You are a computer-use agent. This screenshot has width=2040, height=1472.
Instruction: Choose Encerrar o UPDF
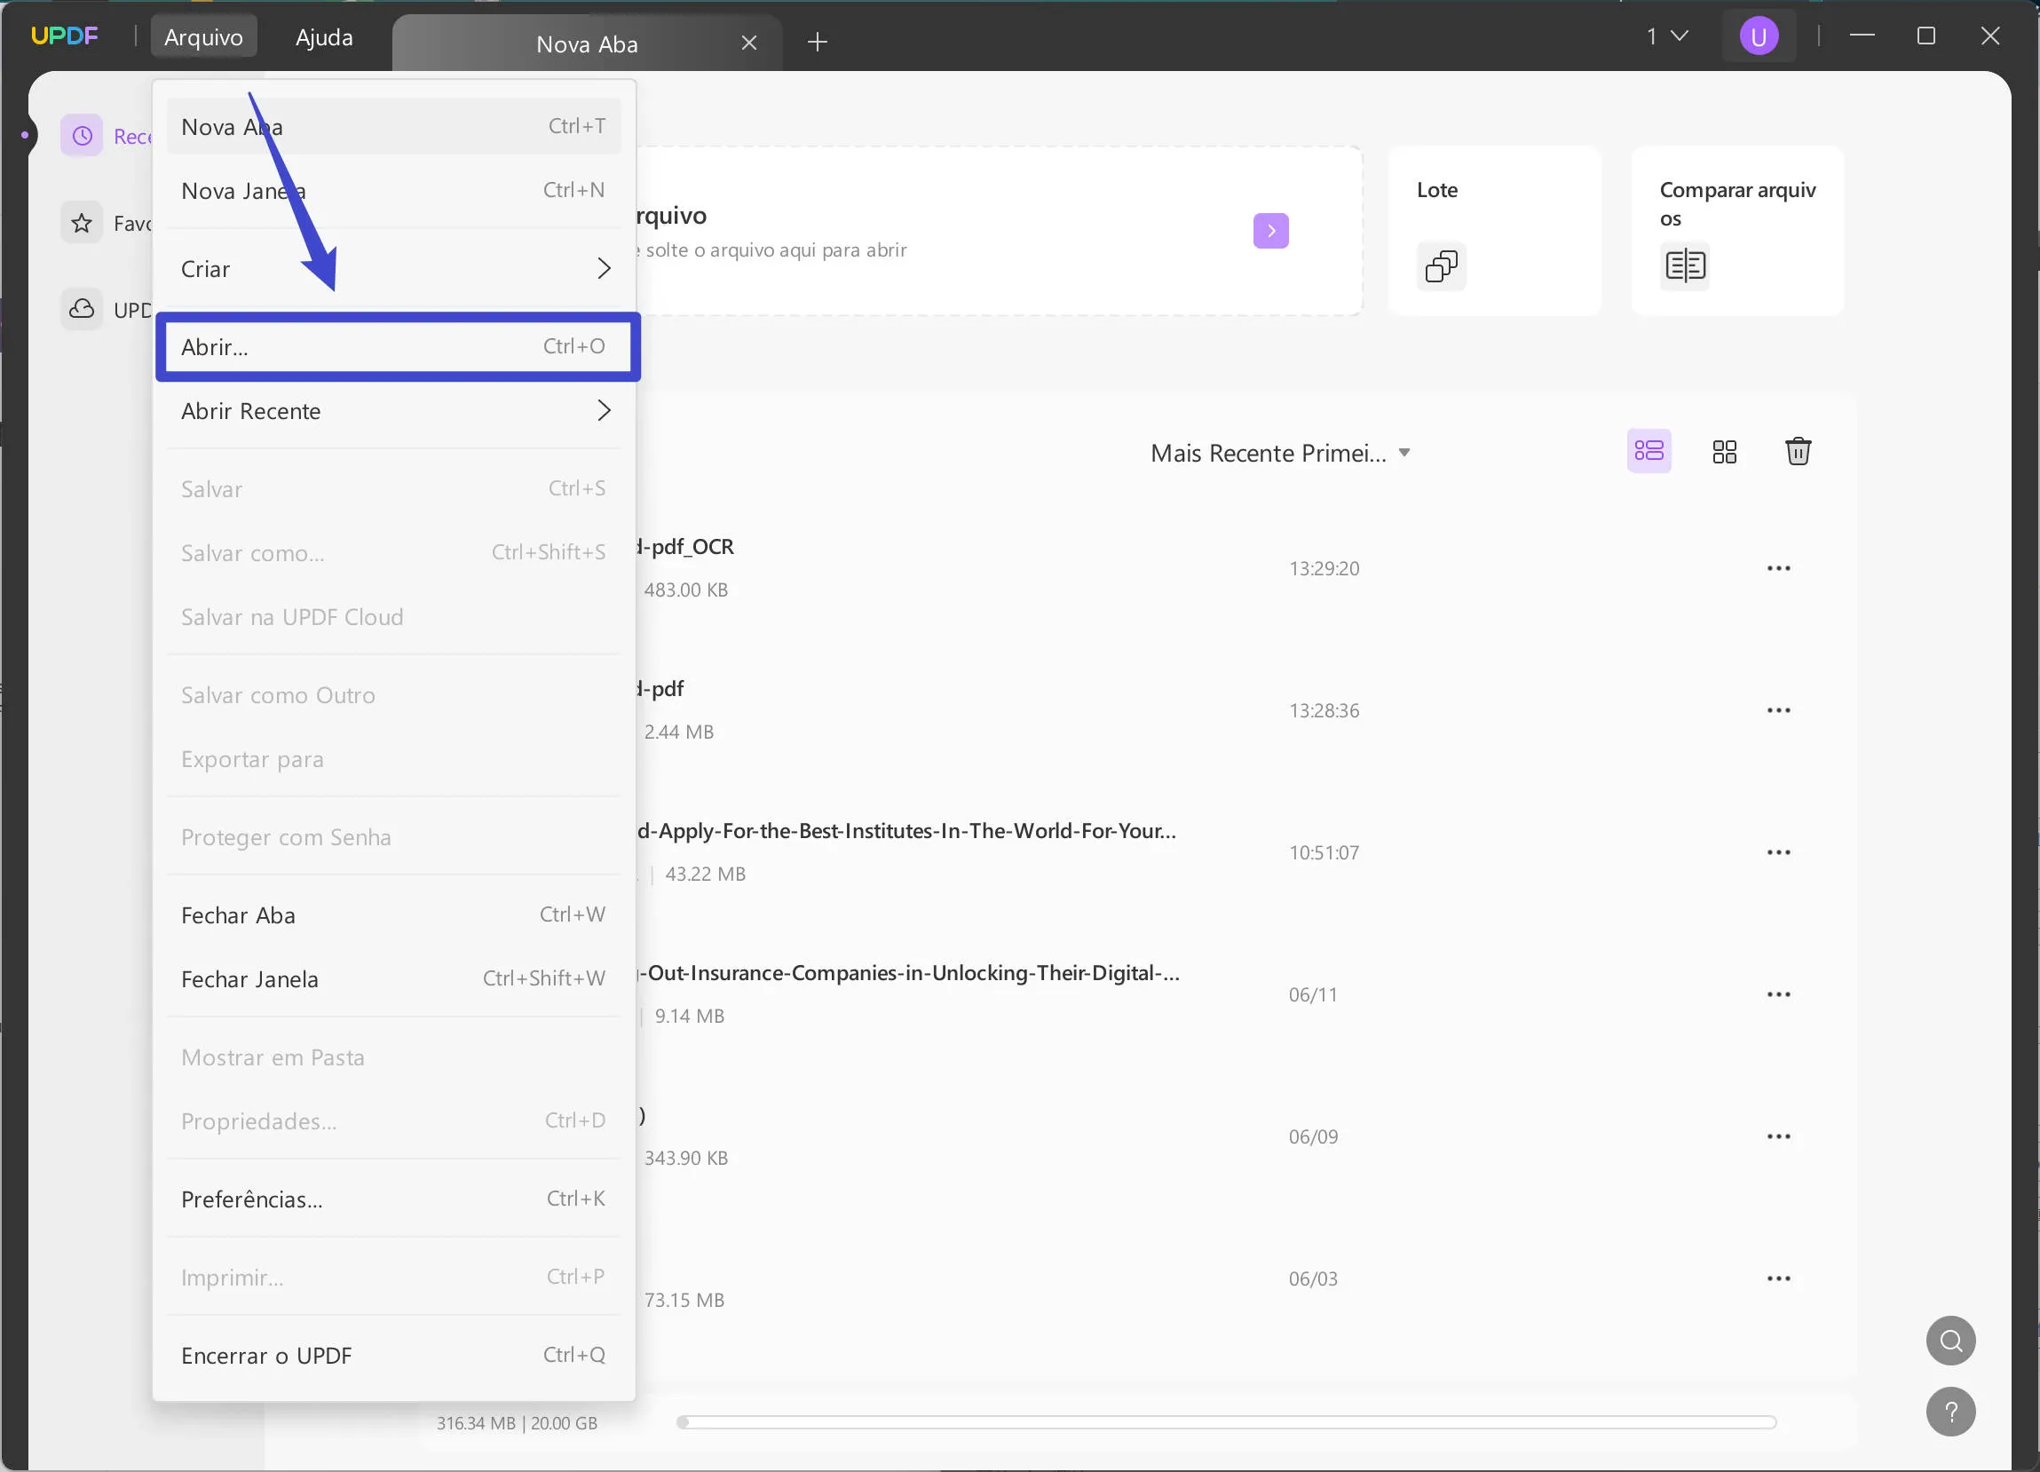[396, 1355]
